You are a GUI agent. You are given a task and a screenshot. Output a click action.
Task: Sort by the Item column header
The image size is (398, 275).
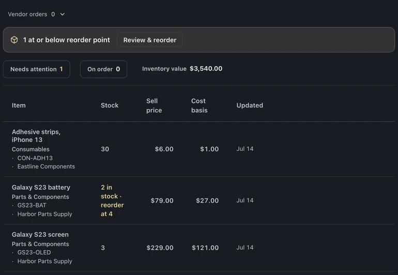[x=19, y=105]
